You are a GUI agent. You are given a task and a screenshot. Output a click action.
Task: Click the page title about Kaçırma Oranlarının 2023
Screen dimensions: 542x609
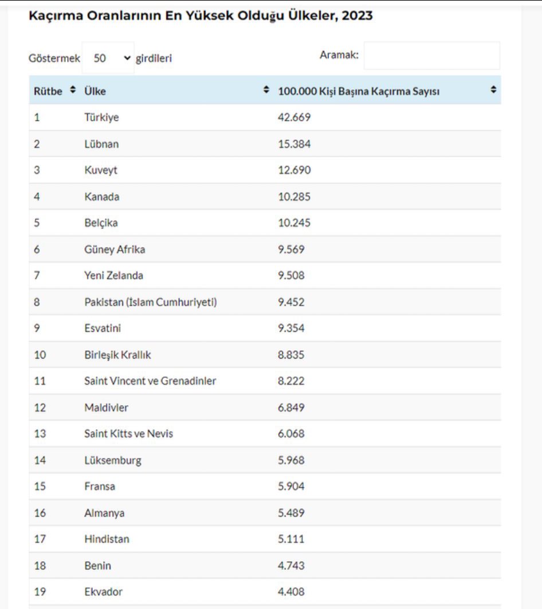[x=201, y=15]
